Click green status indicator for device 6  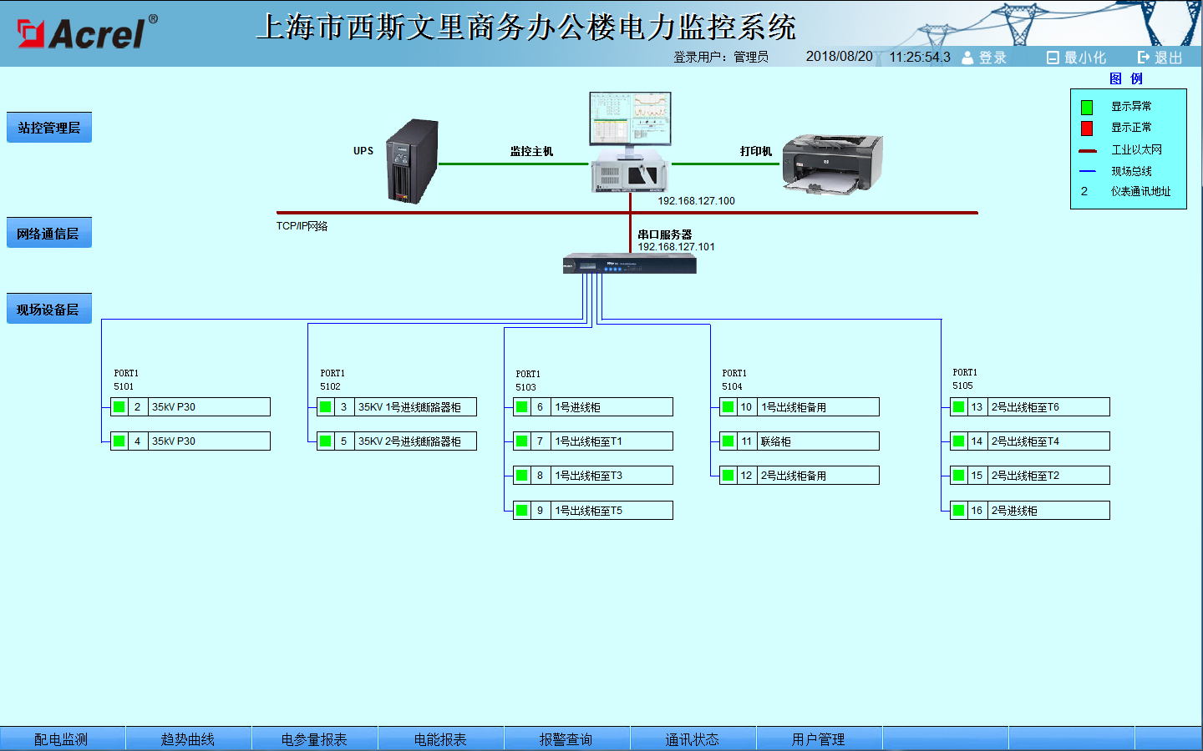click(x=522, y=407)
